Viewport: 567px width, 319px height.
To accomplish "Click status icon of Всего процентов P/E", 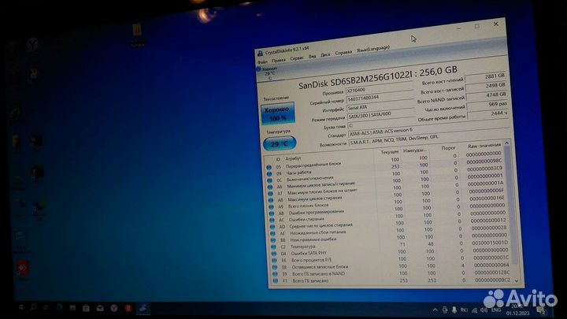I will 275,261.
